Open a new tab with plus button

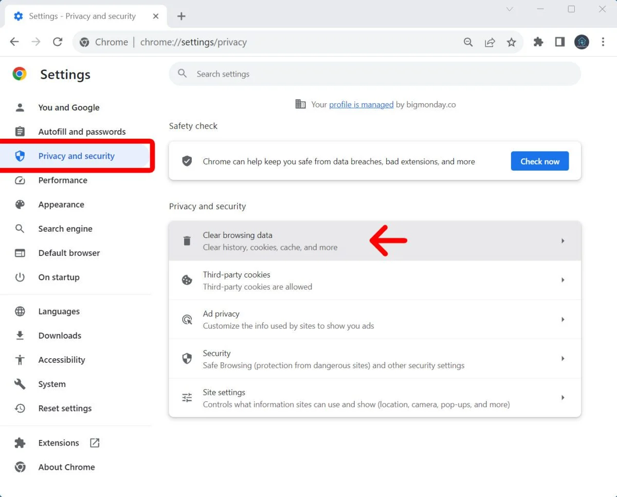(x=181, y=16)
